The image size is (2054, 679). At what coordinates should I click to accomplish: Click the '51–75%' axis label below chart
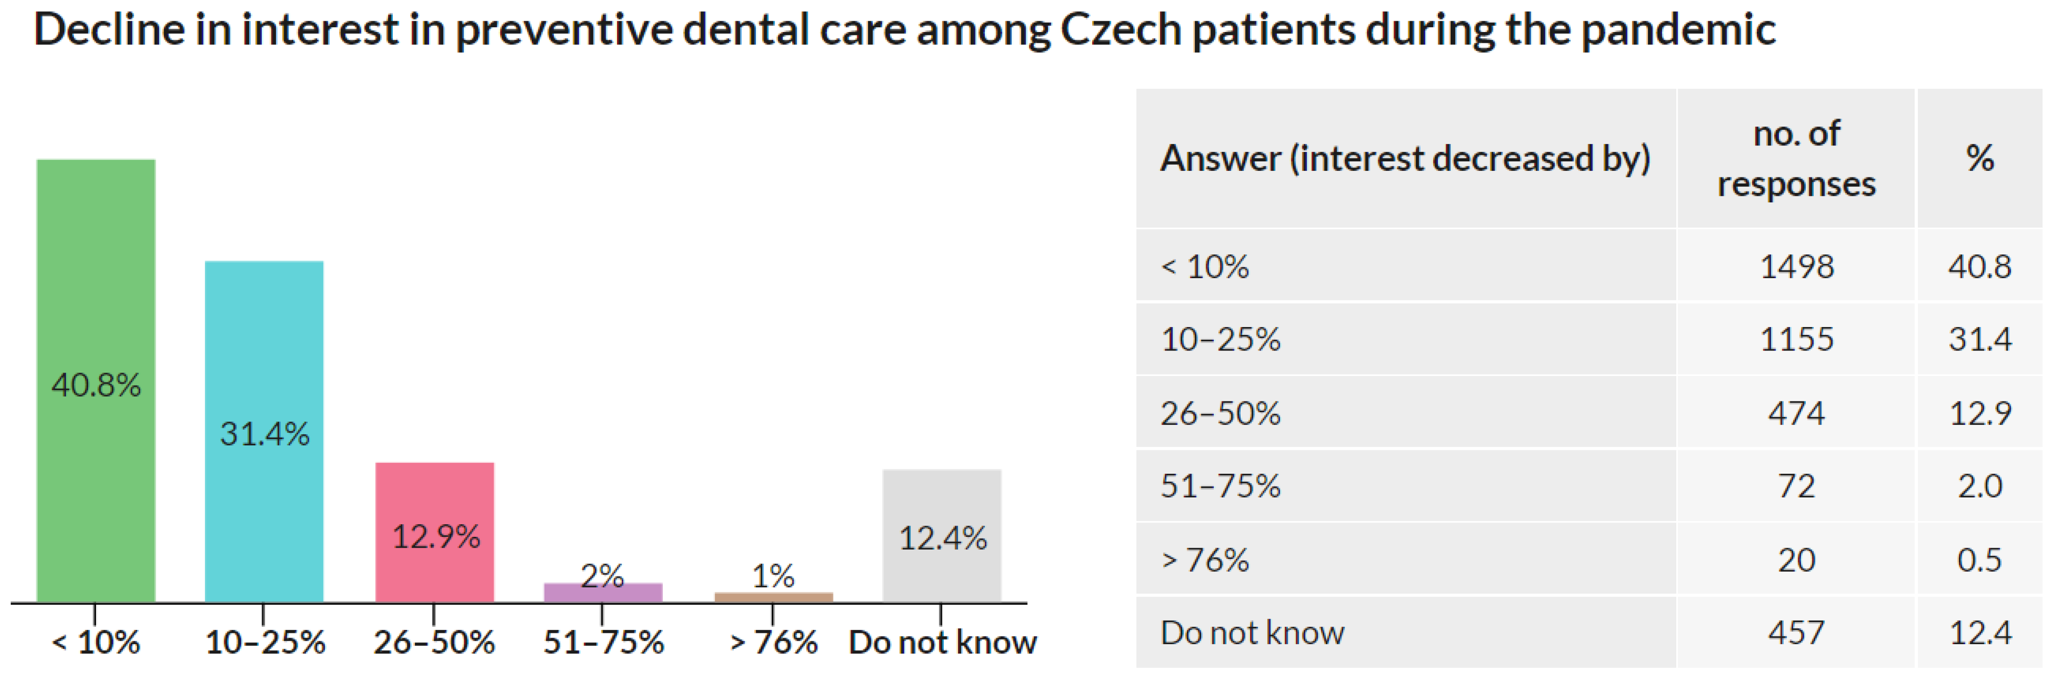604,641
